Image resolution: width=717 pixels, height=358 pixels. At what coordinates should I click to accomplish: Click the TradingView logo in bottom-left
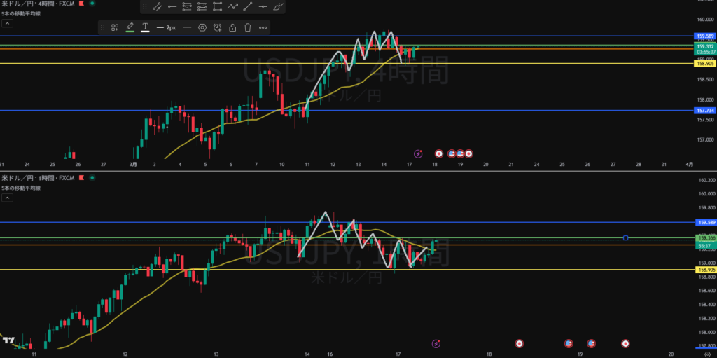pos(8,340)
